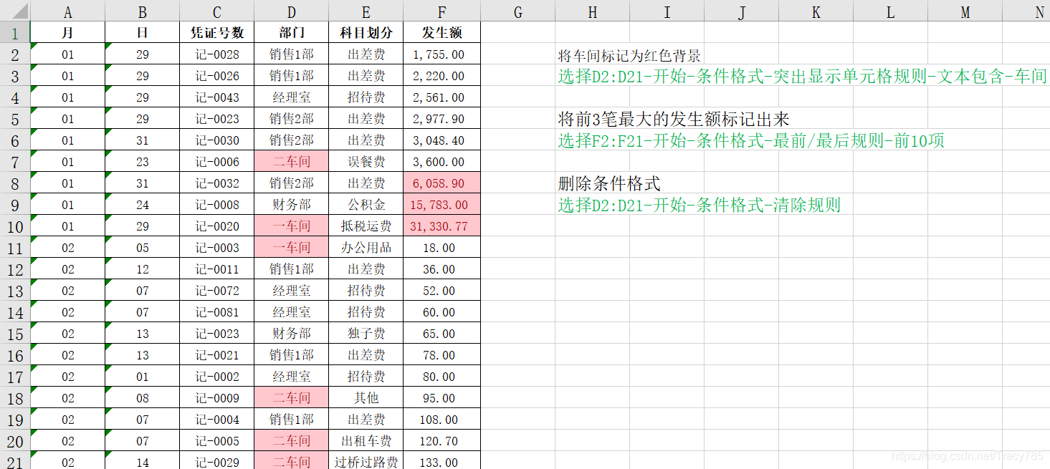Click the highlighted amount 6,058.90
This screenshot has height=469, width=1050.
442,183
